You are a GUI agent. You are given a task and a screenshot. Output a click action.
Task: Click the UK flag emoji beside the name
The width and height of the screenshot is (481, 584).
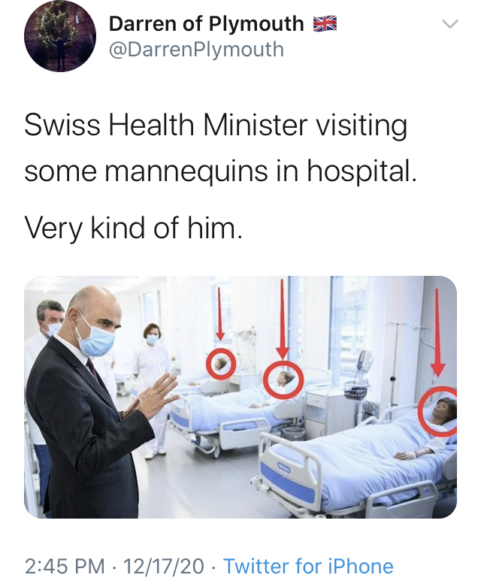point(325,23)
